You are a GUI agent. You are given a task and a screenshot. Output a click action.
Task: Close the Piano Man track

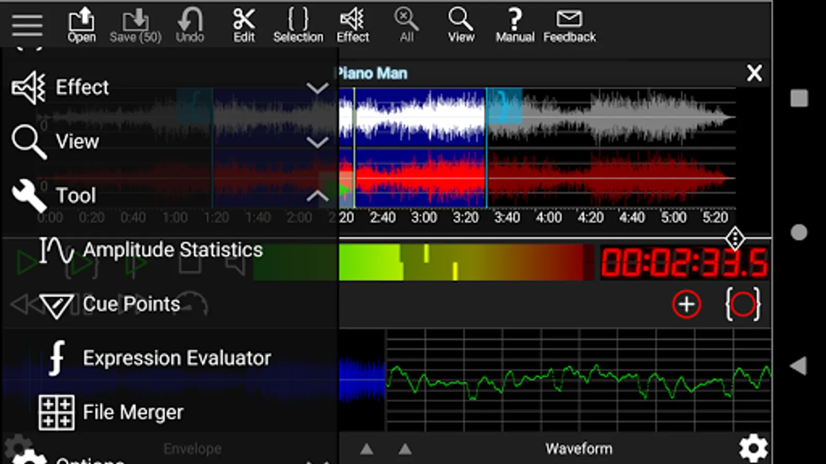[754, 73]
